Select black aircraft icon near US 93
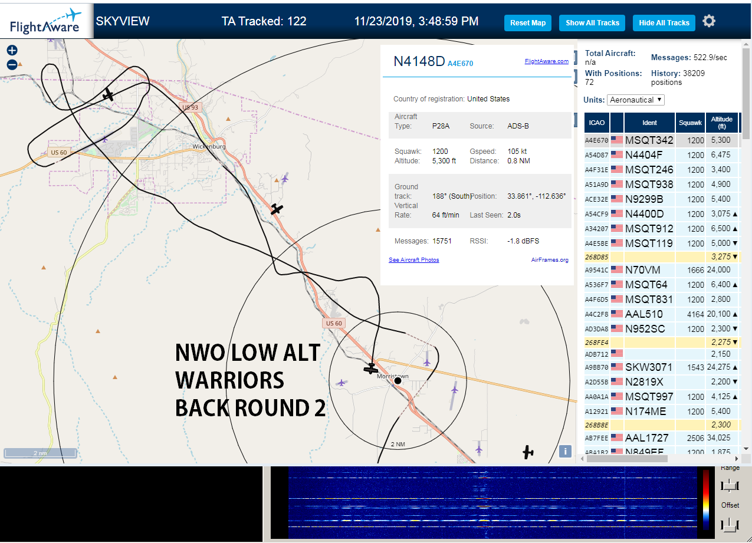The height and width of the screenshot is (543, 752). click(x=108, y=94)
